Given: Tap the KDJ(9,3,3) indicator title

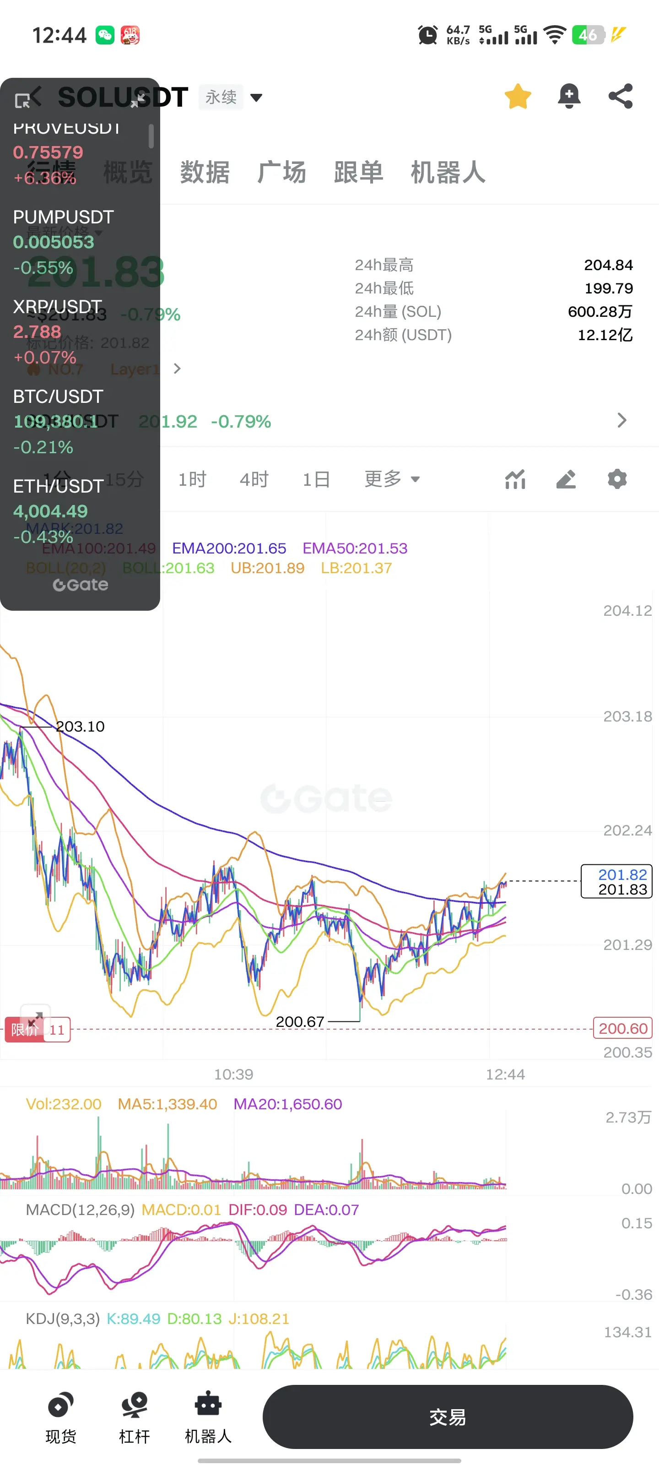Looking at the screenshot, I should [63, 1319].
